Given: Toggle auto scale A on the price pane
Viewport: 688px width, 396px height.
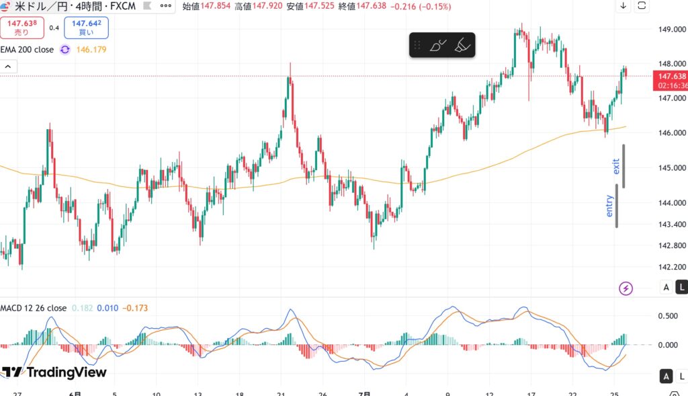Looking at the screenshot, I should (x=666, y=287).
